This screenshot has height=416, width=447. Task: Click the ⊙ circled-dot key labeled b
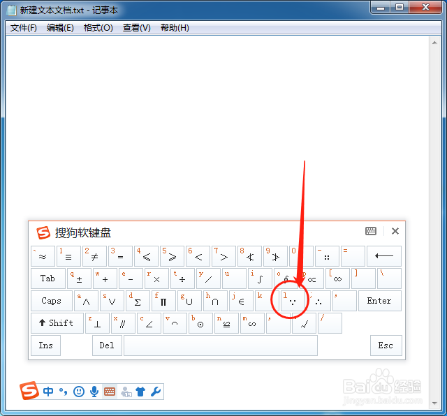point(200,323)
